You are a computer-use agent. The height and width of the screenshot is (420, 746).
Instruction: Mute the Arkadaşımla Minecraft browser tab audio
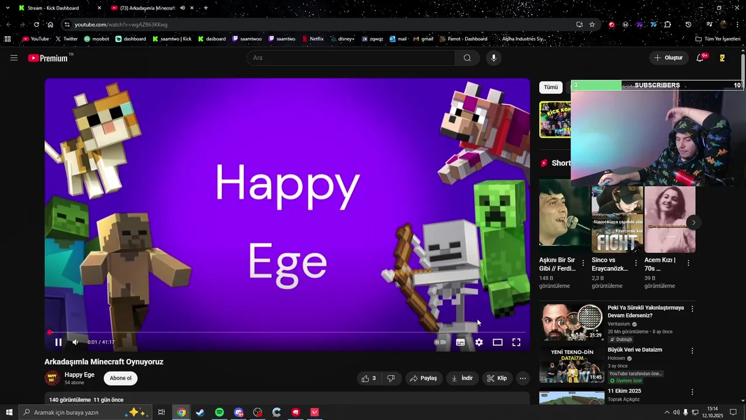click(182, 8)
